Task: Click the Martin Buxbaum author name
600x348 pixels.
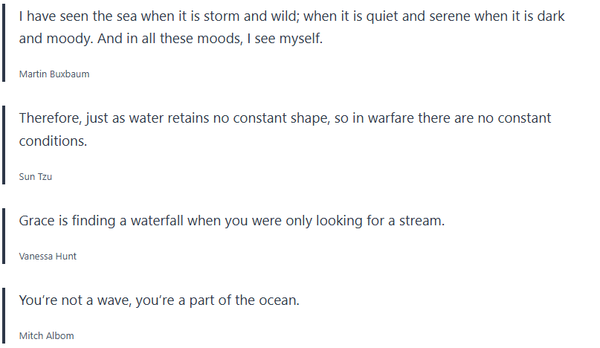Action: tap(54, 74)
